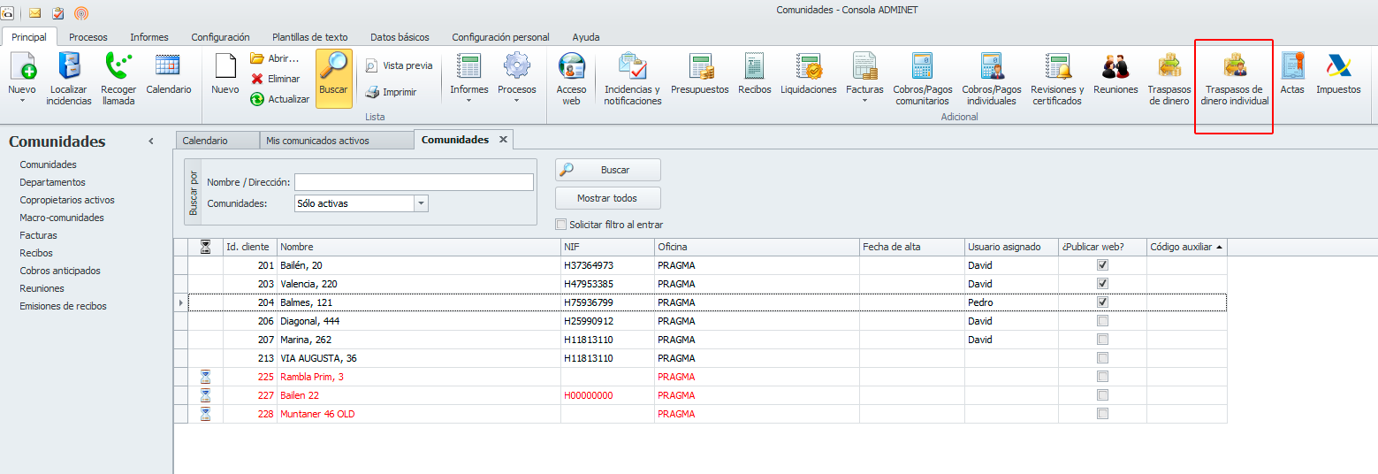Expand the Informes ribbon dropdown
1378x474 pixels.
pyautogui.click(x=468, y=100)
